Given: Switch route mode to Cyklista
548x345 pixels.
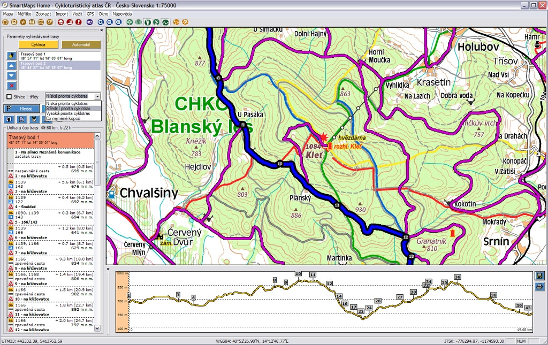Looking at the screenshot, I should pyautogui.click(x=39, y=45).
